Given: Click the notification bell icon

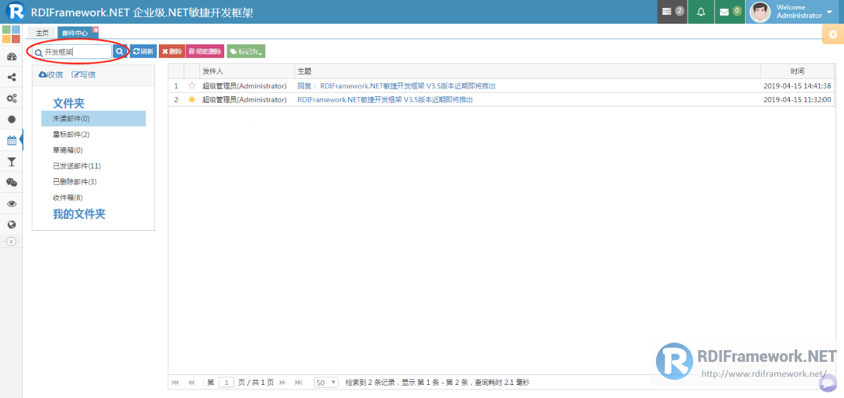Looking at the screenshot, I should 701,12.
